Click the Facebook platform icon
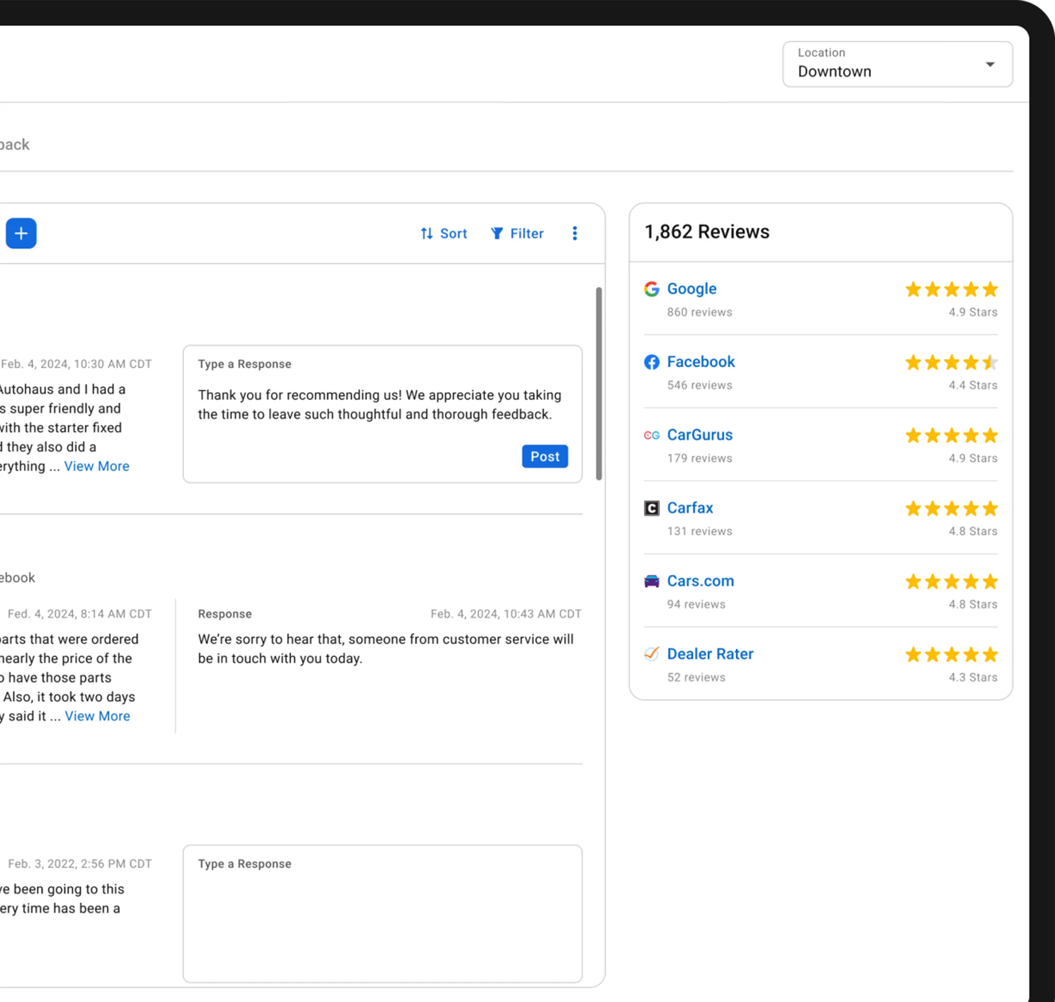 tap(651, 362)
